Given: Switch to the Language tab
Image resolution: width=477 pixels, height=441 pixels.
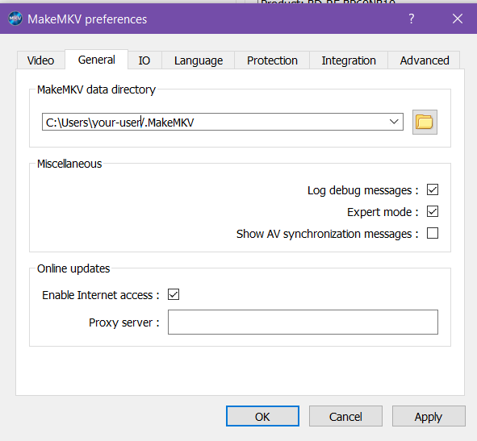Looking at the screenshot, I should point(199,60).
